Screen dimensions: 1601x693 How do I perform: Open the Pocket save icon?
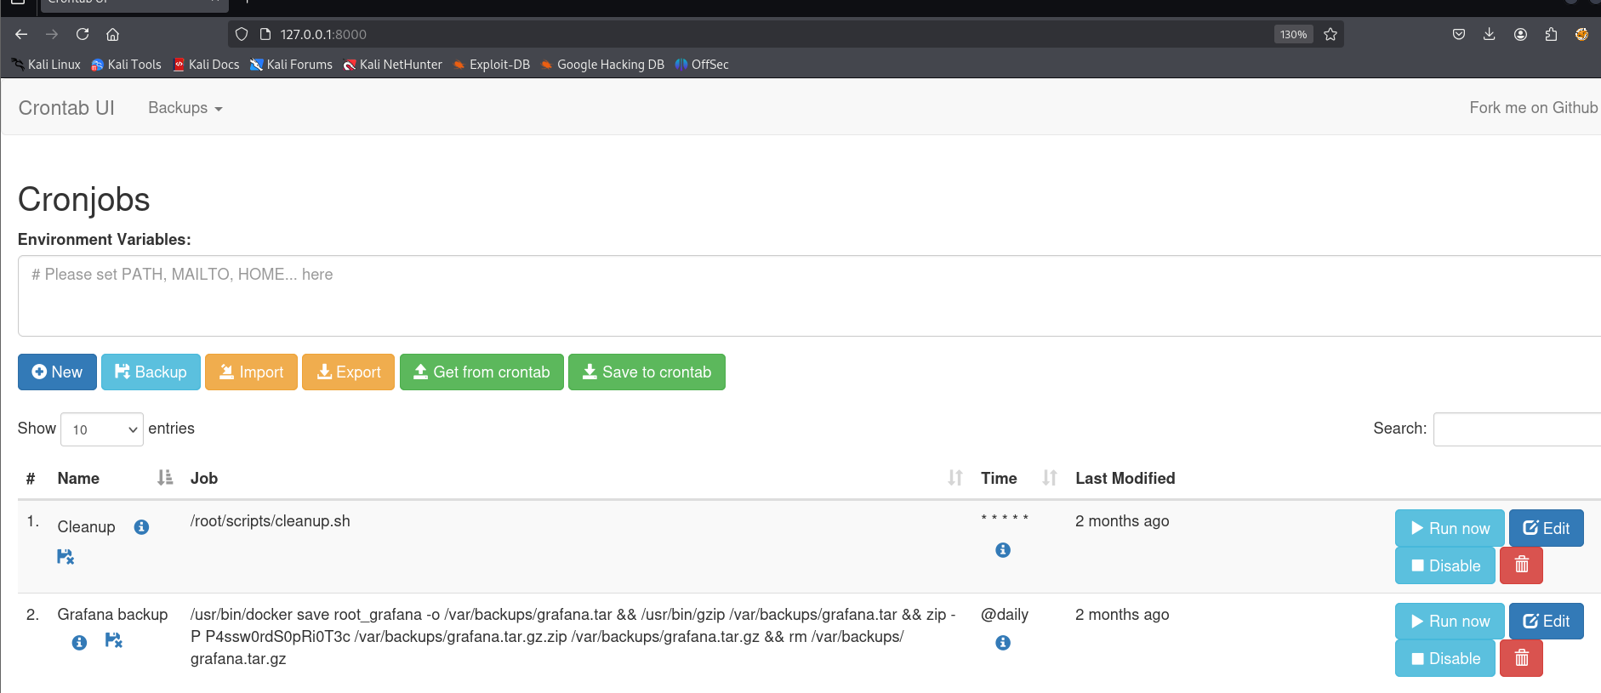click(x=1459, y=34)
